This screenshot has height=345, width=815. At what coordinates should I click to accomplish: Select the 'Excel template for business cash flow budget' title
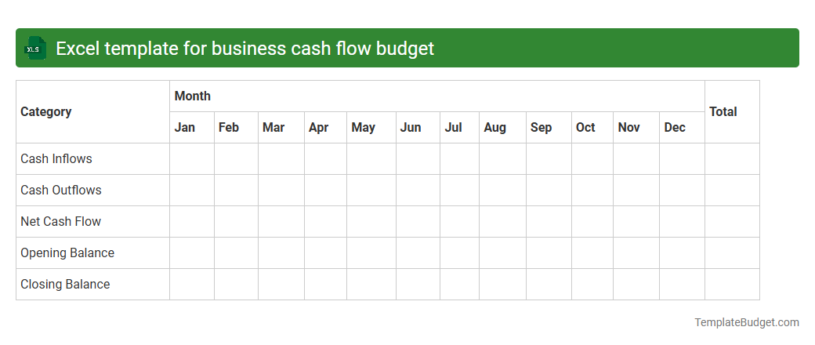(x=244, y=49)
